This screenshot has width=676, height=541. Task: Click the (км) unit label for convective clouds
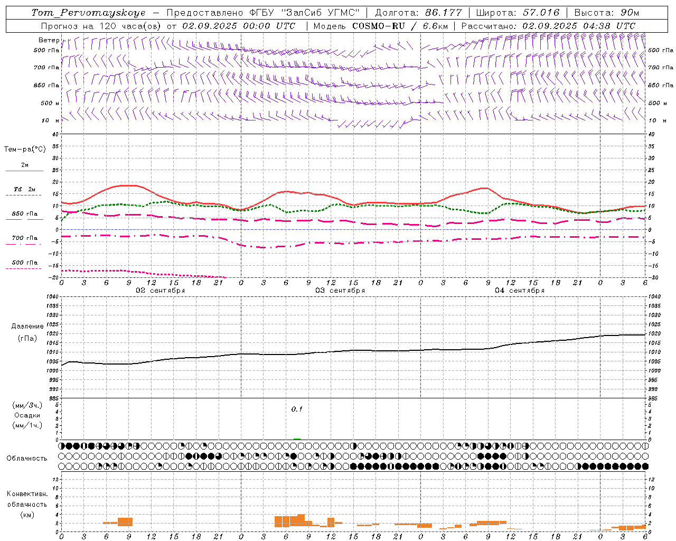click(27, 515)
